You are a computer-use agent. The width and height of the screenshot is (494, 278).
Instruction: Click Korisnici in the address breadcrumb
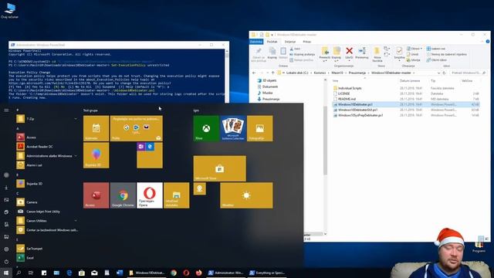point(320,73)
